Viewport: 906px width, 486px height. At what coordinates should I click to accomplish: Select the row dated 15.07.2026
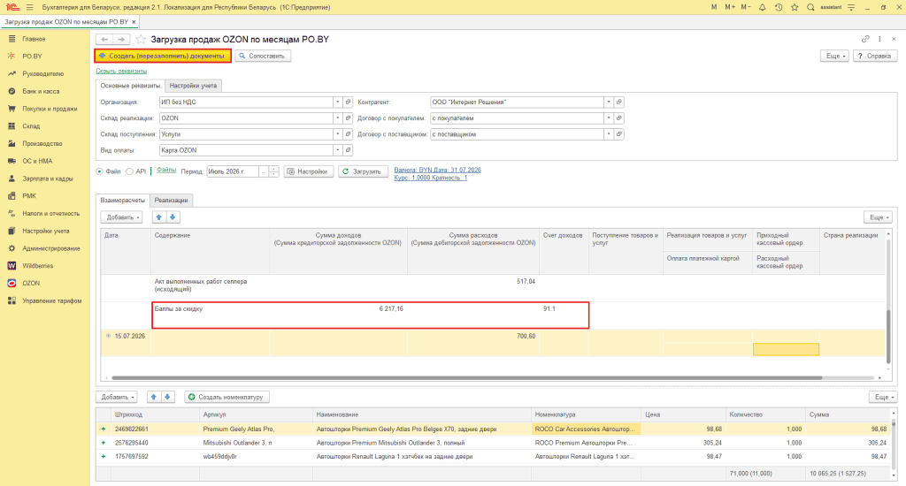tap(493, 343)
